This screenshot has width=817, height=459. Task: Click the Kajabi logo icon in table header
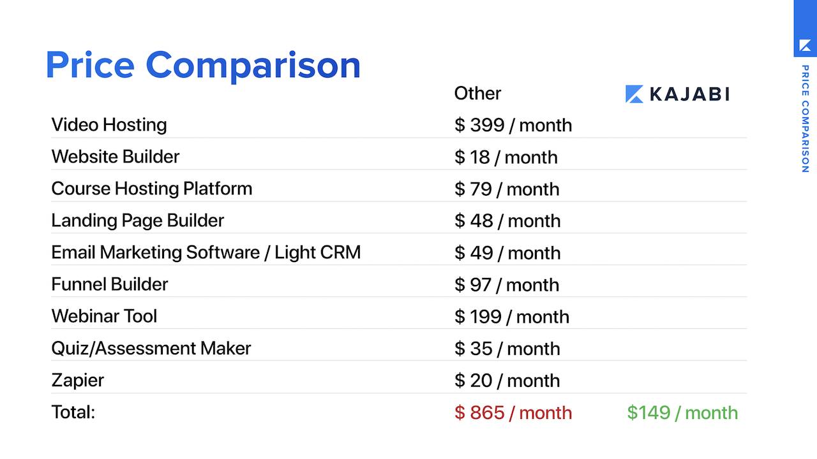tap(634, 94)
